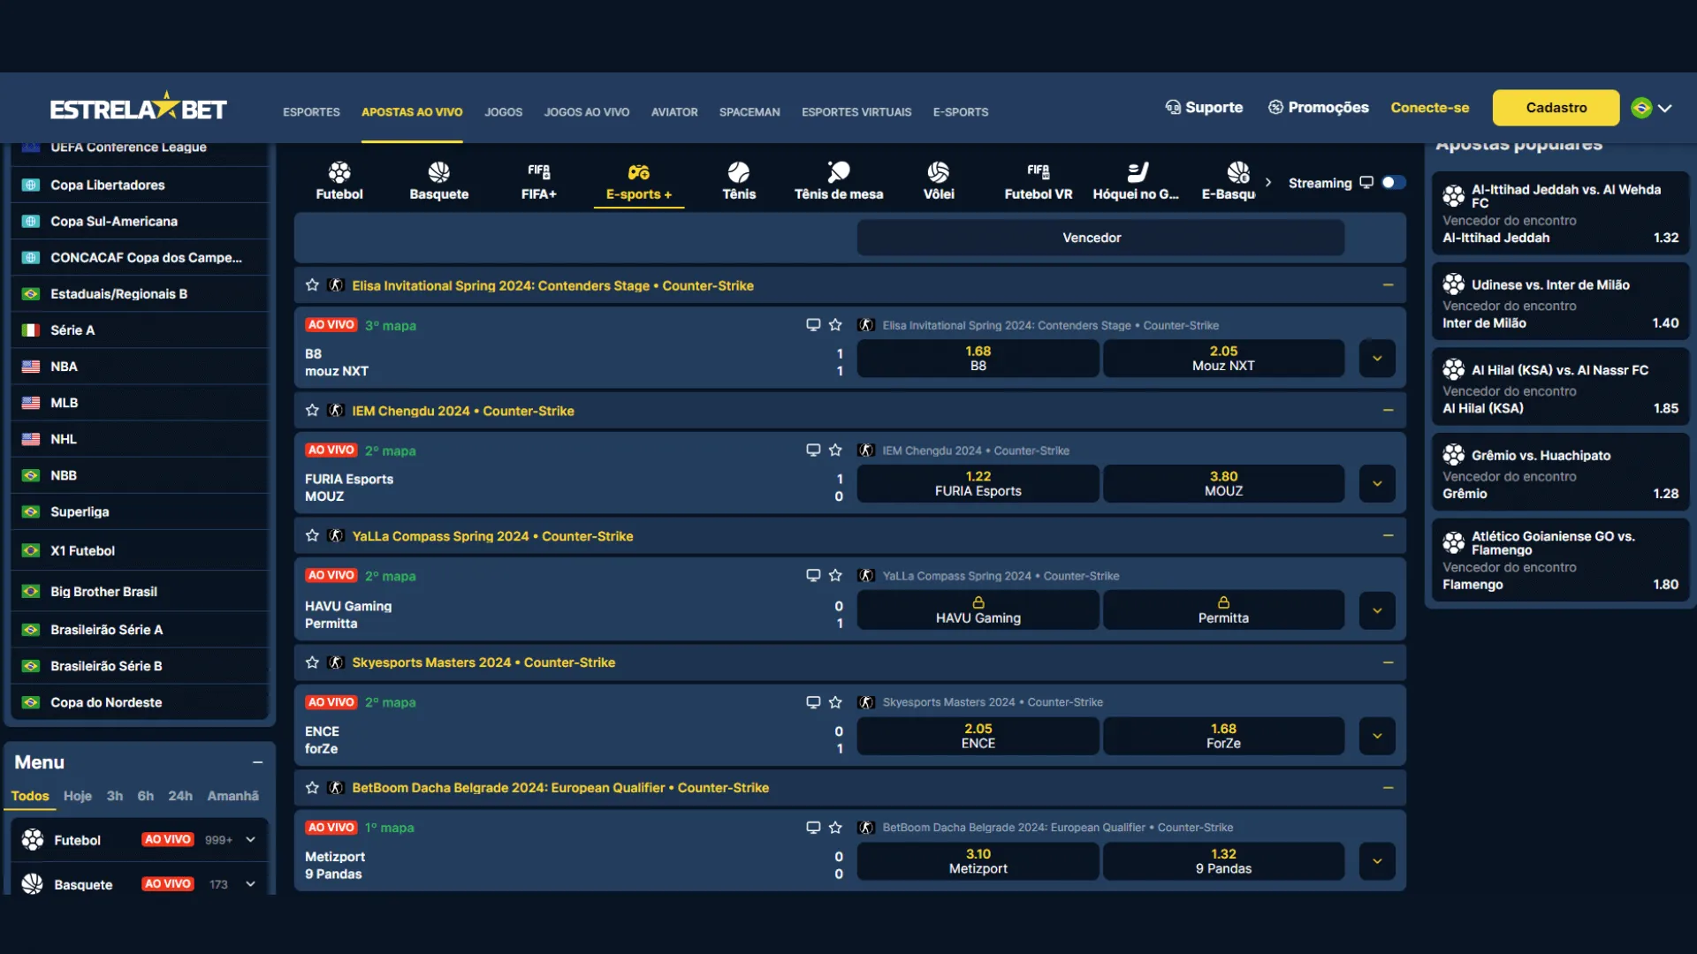
Task: Expand more markets for FURIA vs MOUZ
Action: (x=1377, y=484)
